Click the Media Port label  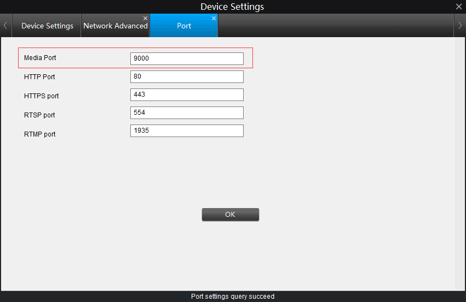(40, 58)
